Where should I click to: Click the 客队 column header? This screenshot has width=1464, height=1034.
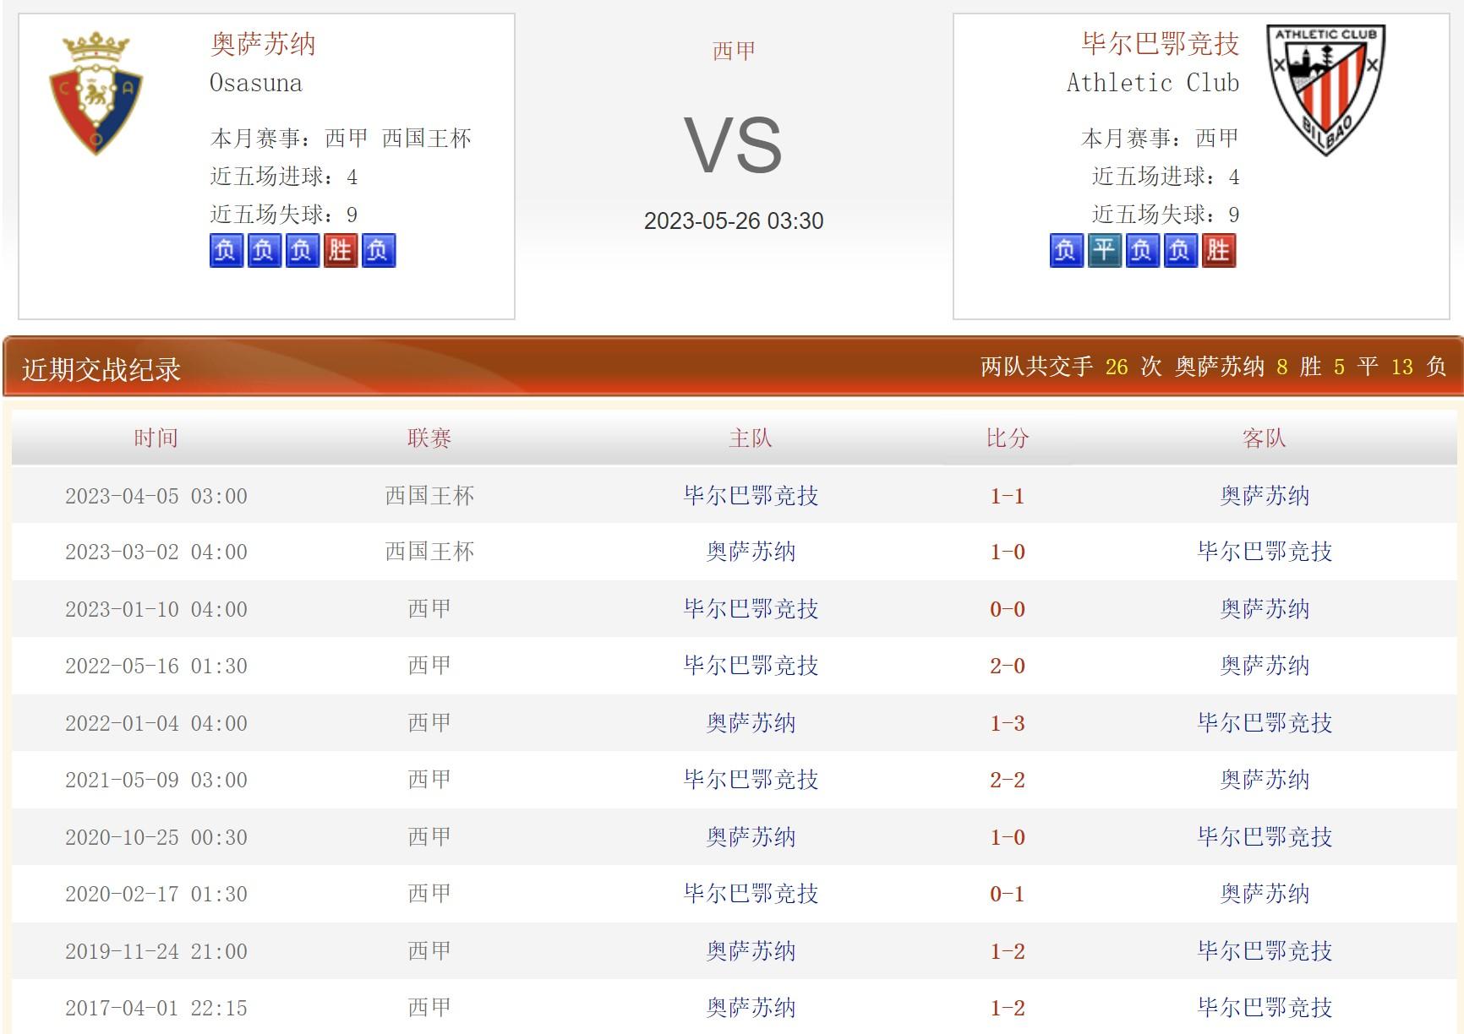tap(1265, 438)
